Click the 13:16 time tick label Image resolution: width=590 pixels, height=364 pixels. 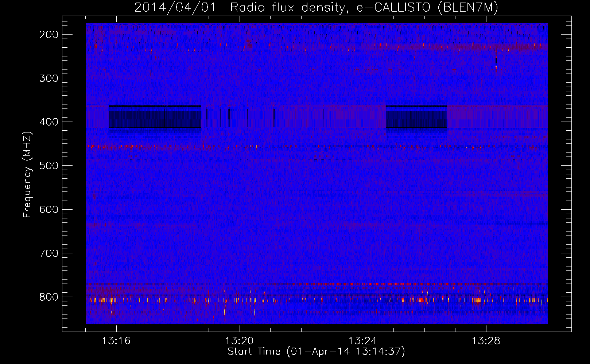(116, 341)
